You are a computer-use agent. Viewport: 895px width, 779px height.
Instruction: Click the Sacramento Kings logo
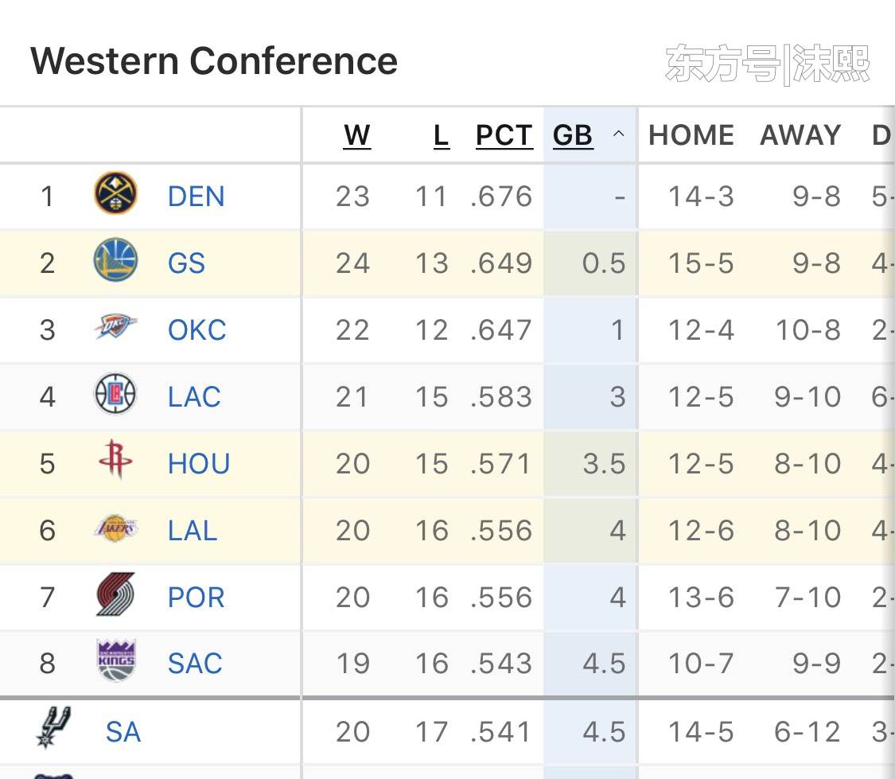(116, 662)
